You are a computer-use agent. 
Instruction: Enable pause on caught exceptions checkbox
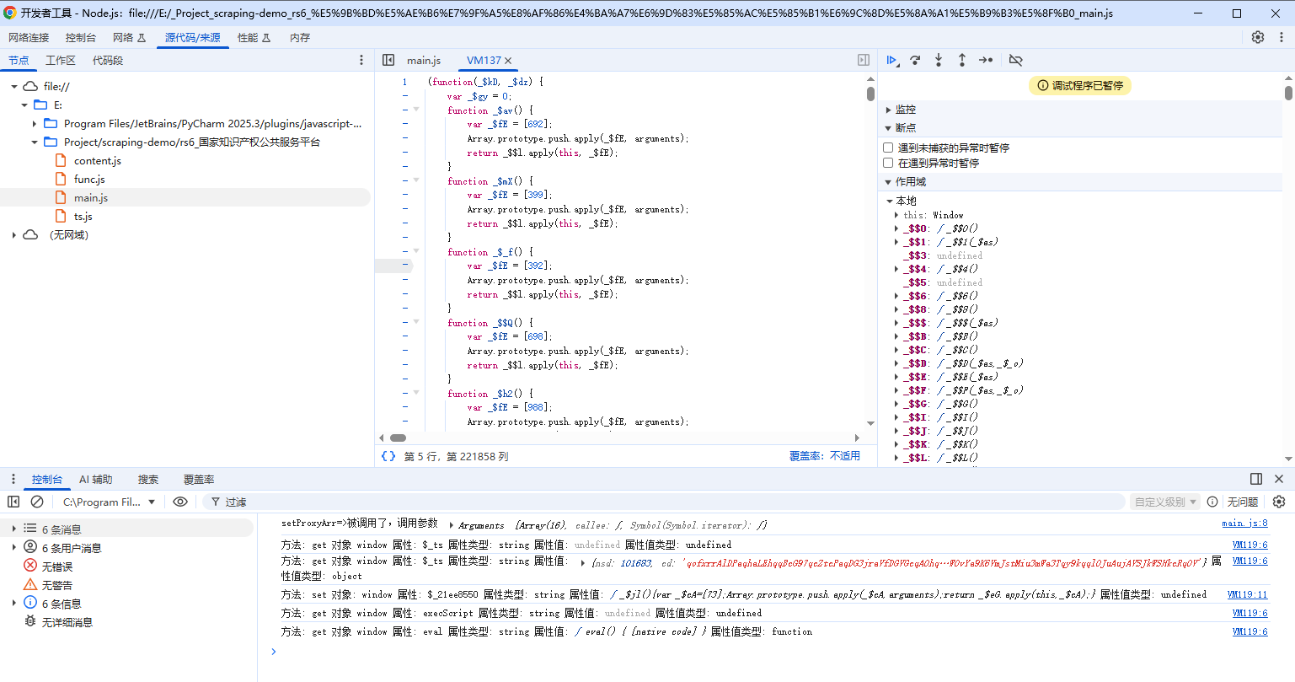point(888,163)
